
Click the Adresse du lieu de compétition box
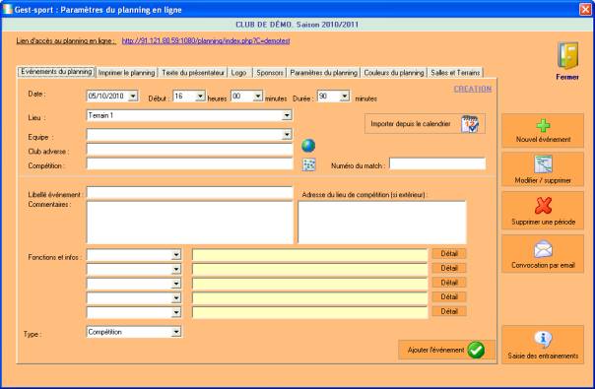point(382,223)
